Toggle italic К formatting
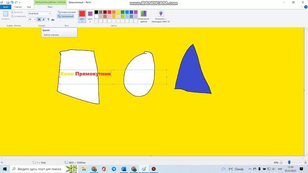Image resolution: width=308 pixels, height=173 pixels. click(x=44, y=19)
